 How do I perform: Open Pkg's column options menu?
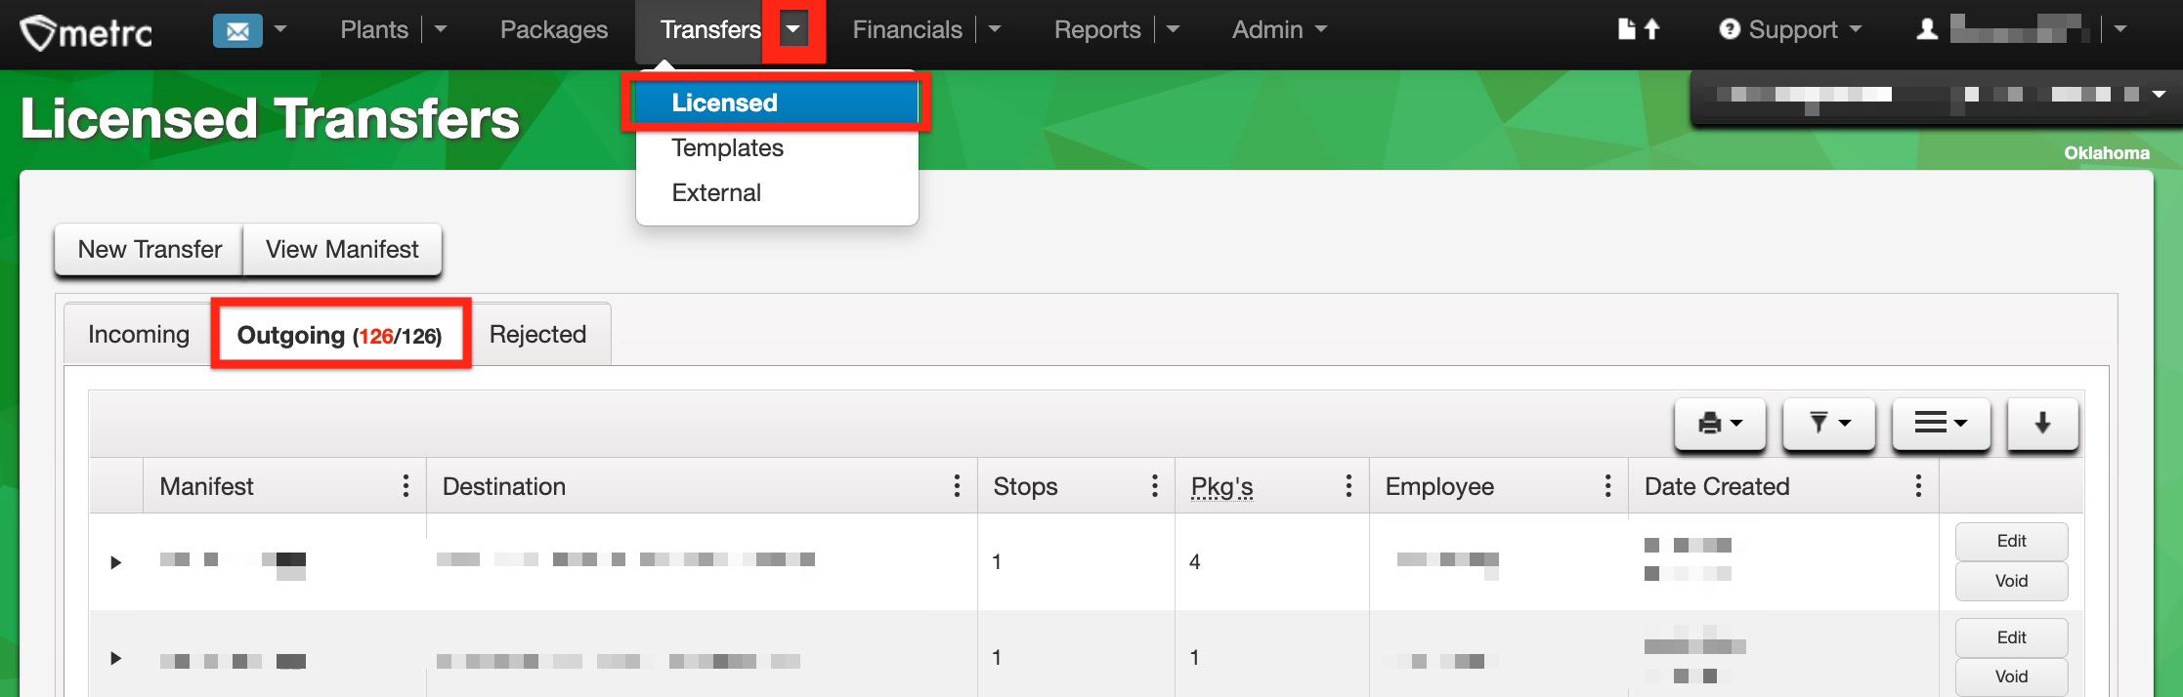tap(1348, 486)
